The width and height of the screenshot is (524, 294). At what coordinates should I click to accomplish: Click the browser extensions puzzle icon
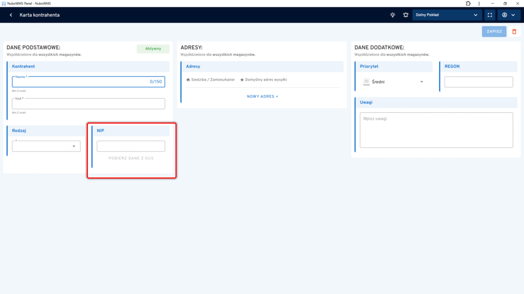tap(468, 4)
